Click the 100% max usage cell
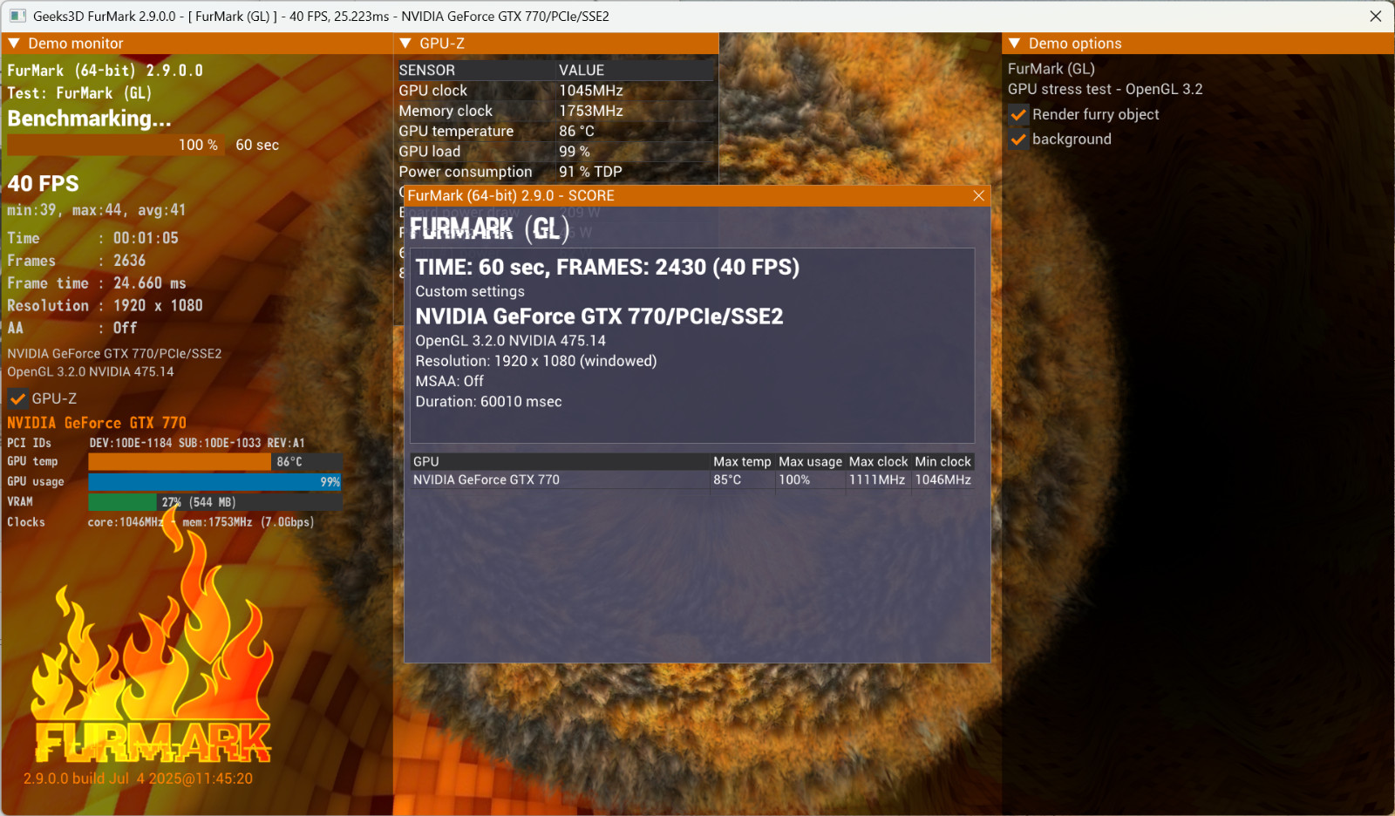1395x816 pixels. (x=794, y=479)
